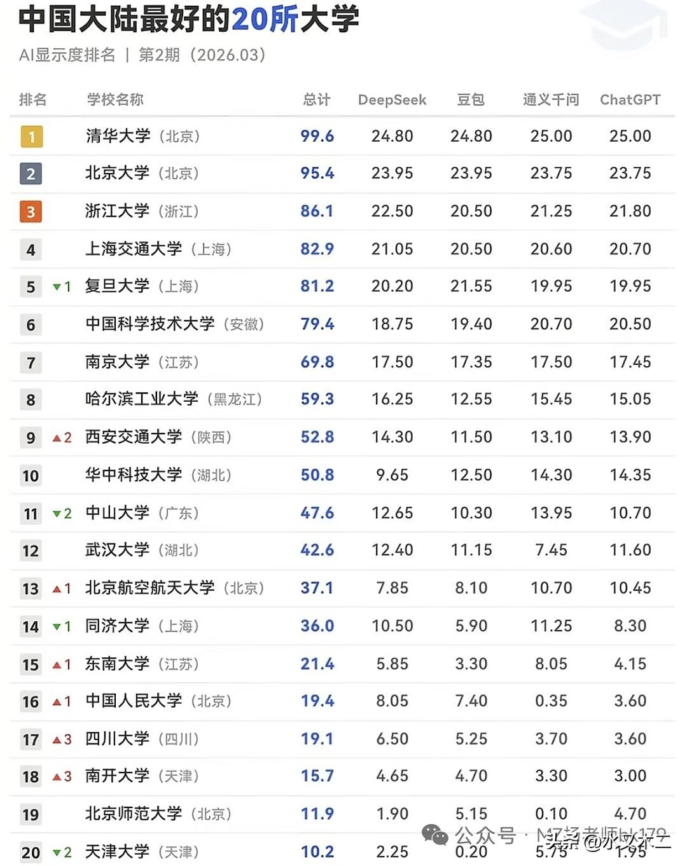Click the 学校名称 column header
Viewport: 687px width, 866px height.
(115, 99)
